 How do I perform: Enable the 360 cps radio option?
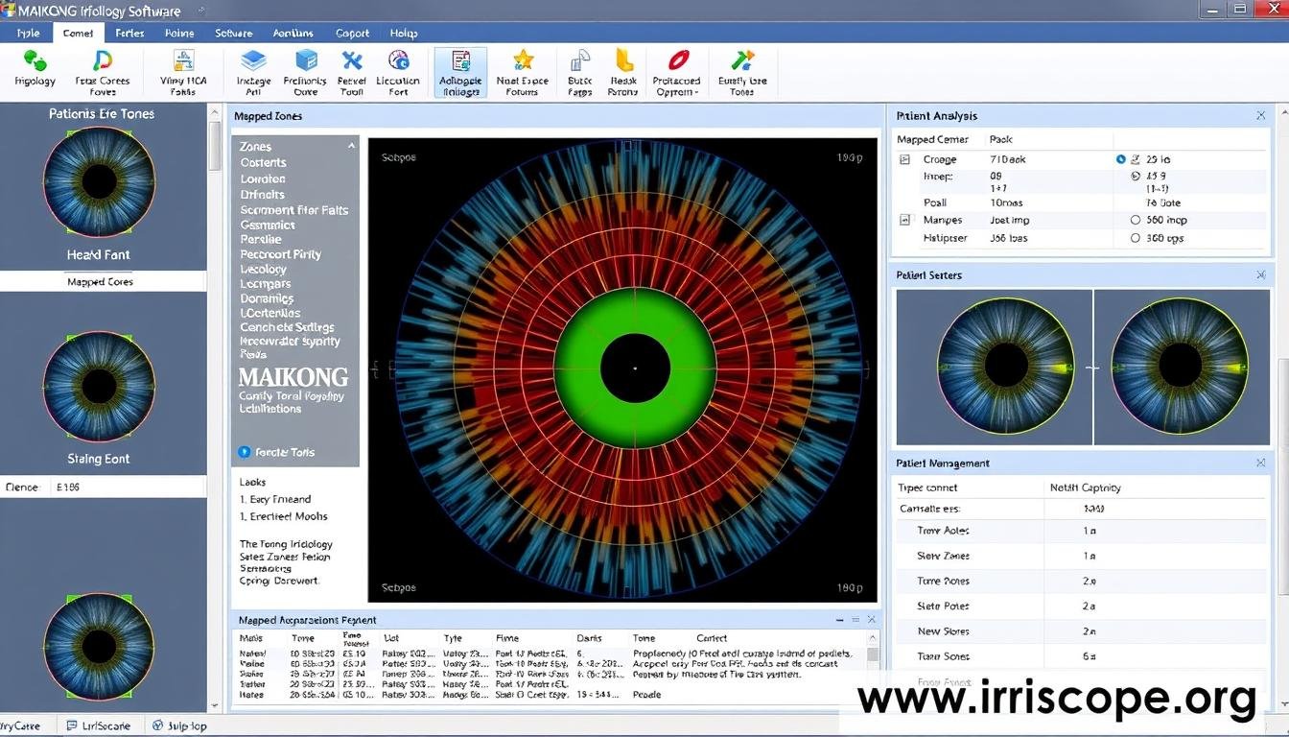click(1136, 237)
